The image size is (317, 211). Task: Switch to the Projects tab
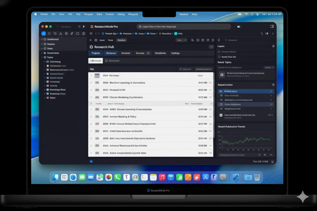click(x=96, y=53)
